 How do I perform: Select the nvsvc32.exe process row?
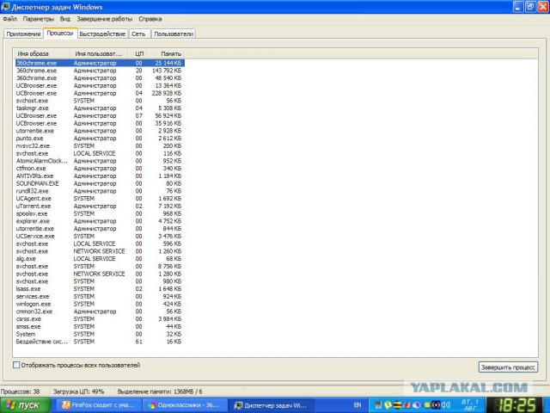click(100, 145)
